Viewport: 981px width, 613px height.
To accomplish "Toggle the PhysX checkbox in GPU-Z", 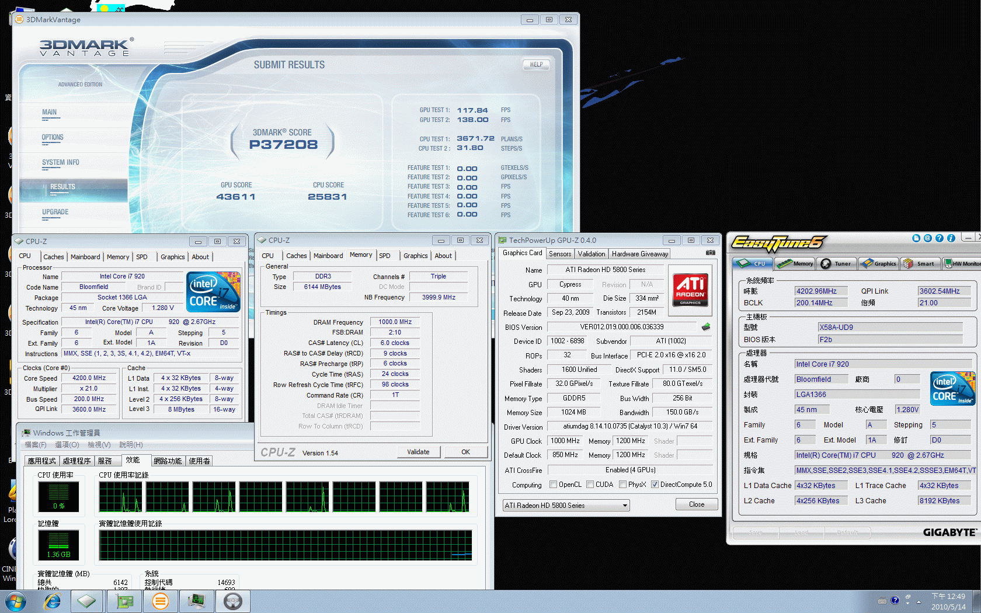I will coord(622,485).
